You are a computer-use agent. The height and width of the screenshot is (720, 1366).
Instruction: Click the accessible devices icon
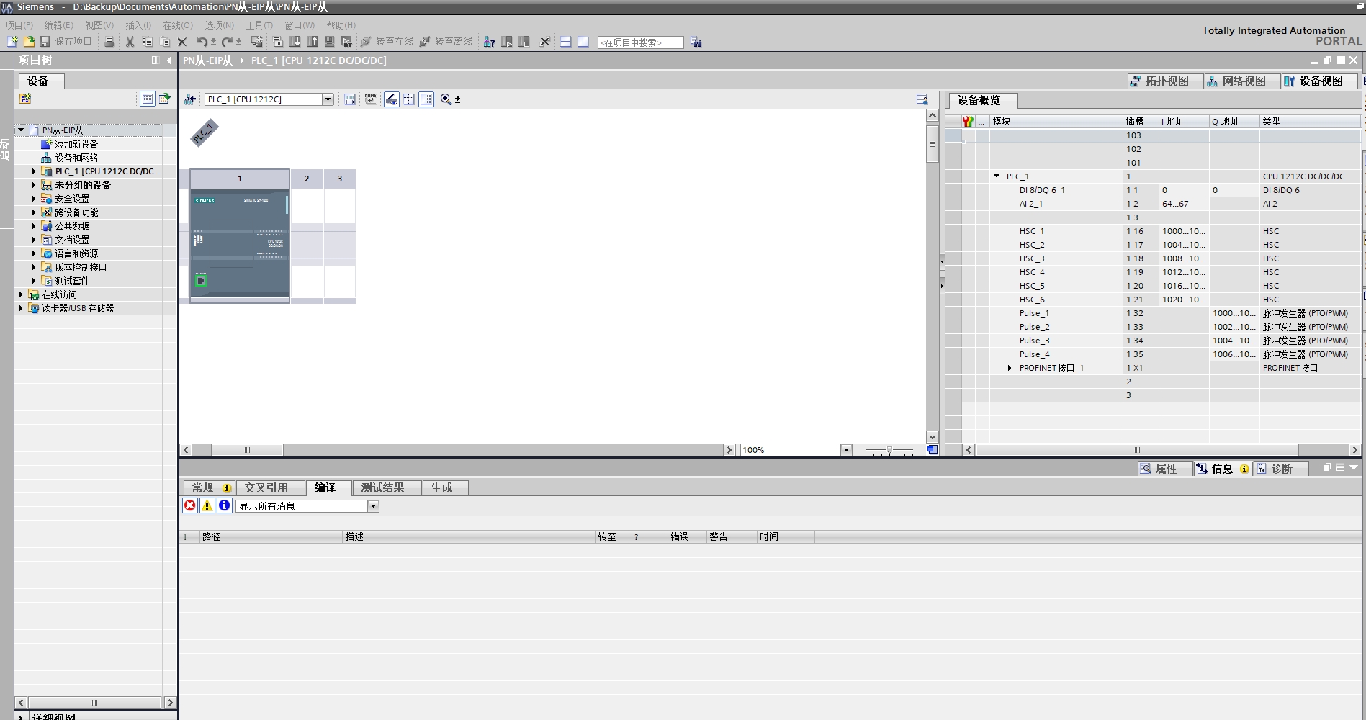[489, 42]
